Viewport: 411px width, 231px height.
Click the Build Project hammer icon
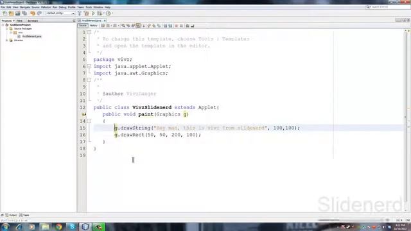point(80,13)
